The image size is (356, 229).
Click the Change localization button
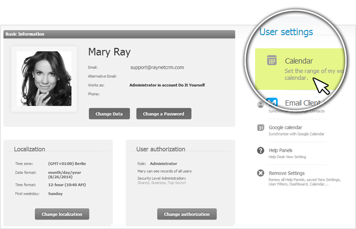(62, 214)
